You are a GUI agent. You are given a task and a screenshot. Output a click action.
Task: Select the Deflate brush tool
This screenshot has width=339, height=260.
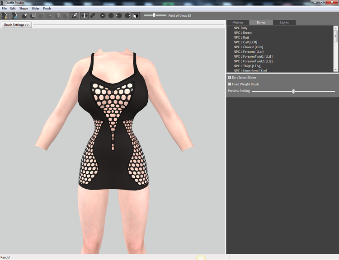click(50, 15)
